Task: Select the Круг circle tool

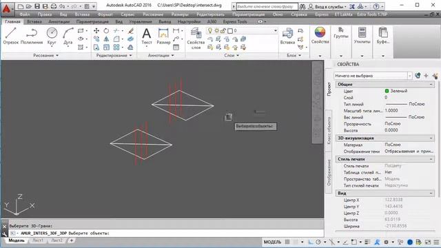Action: (x=52, y=36)
